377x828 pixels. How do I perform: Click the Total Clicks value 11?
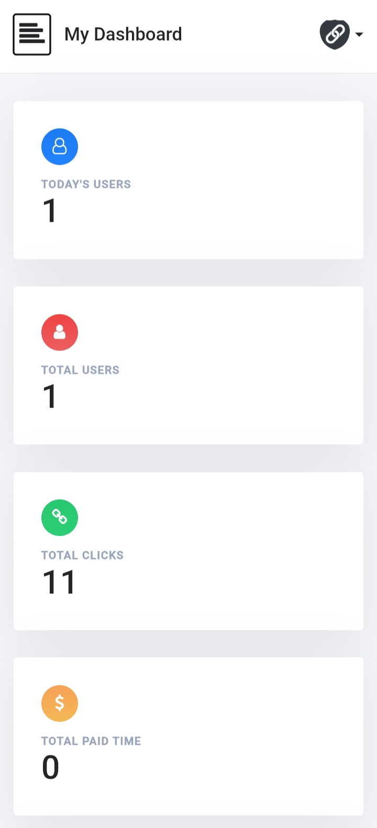59,582
